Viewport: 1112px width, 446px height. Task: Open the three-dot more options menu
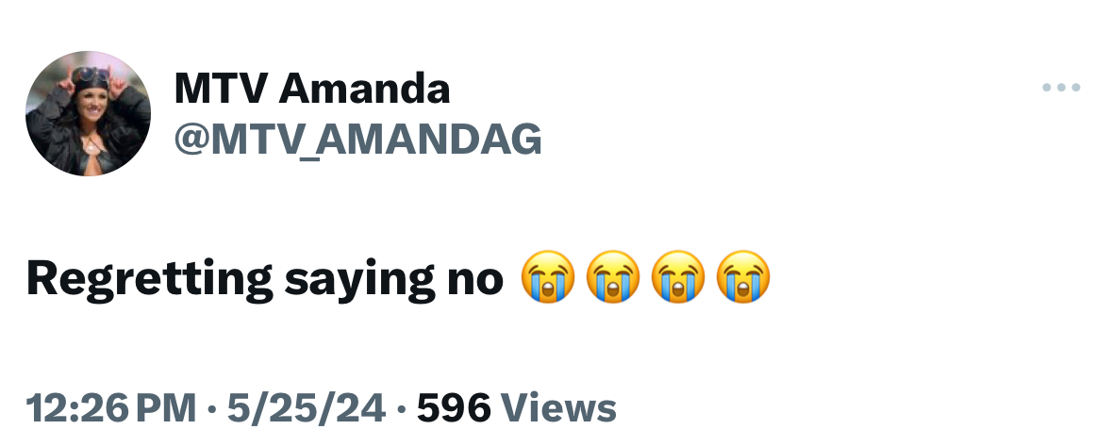[1061, 88]
